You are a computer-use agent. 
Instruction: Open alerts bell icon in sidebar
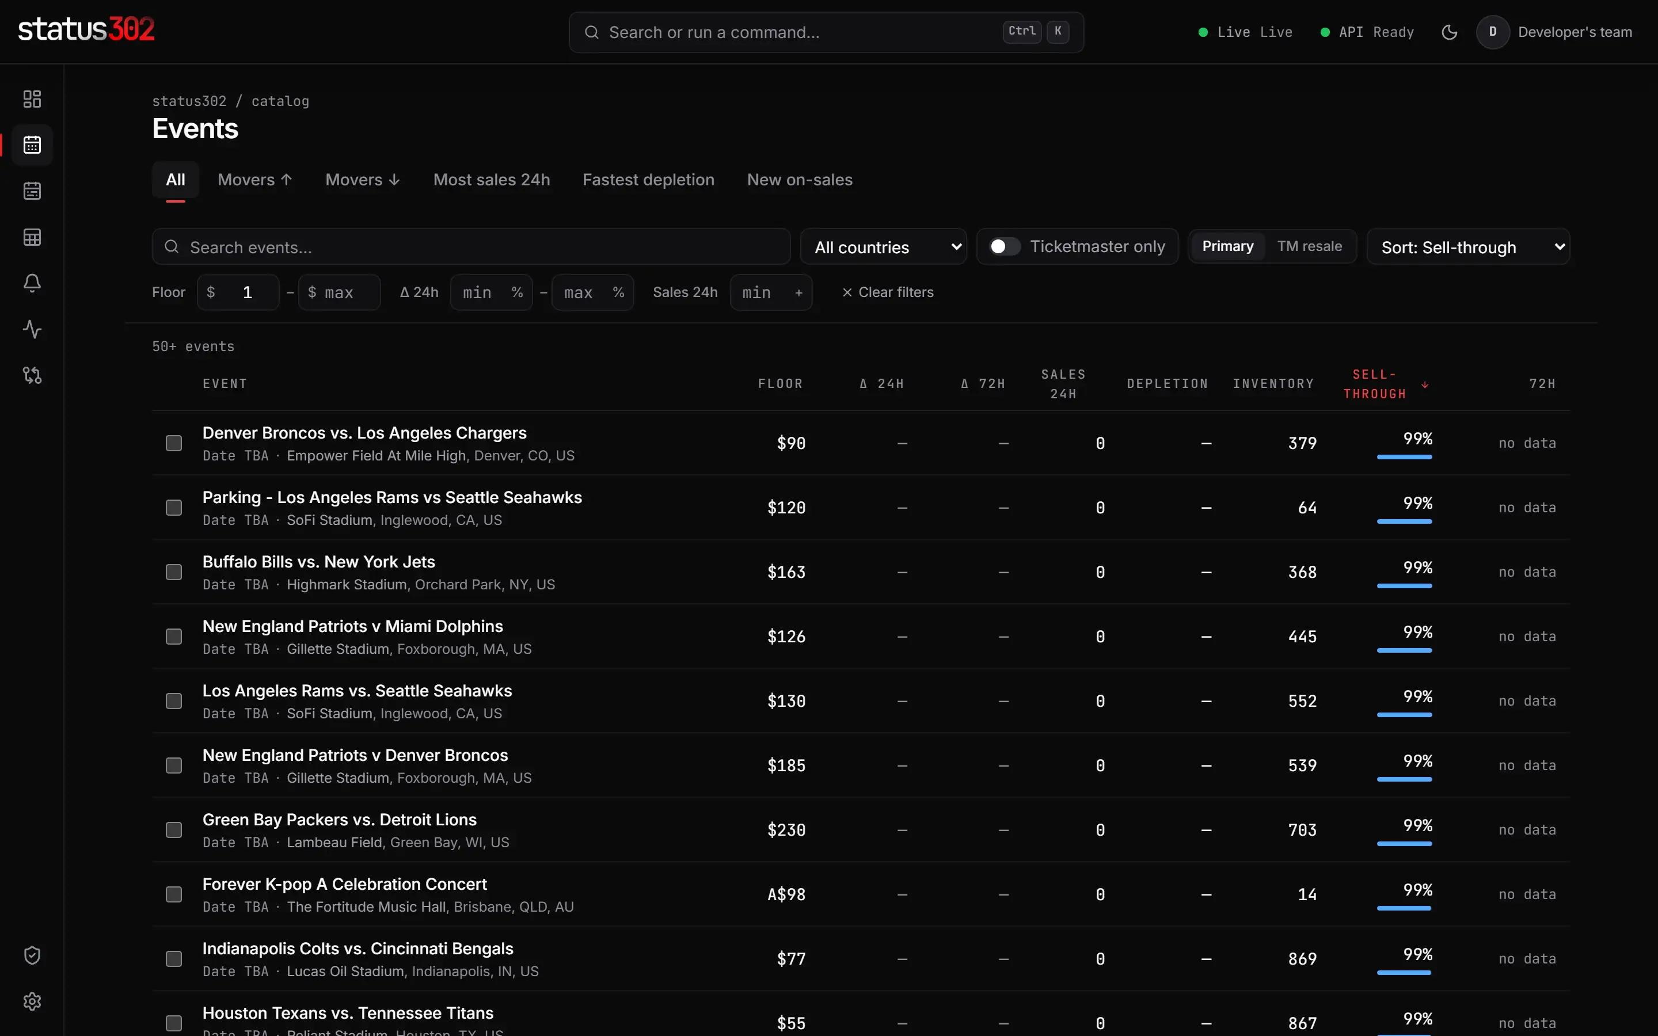tap(32, 283)
